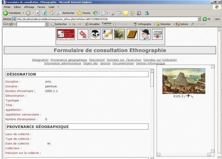Go to the browser home page icon

click(x=52, y=13)
